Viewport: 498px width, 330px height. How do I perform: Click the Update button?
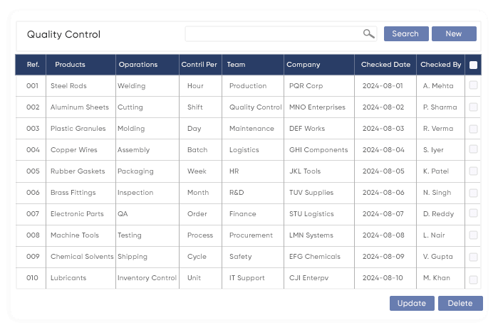pyautogui.click(x=411, y=303)
